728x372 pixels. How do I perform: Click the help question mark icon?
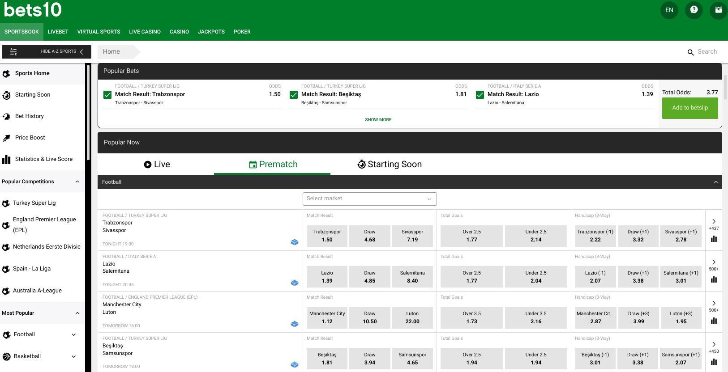pyautogui.click(x=694, y=10)
